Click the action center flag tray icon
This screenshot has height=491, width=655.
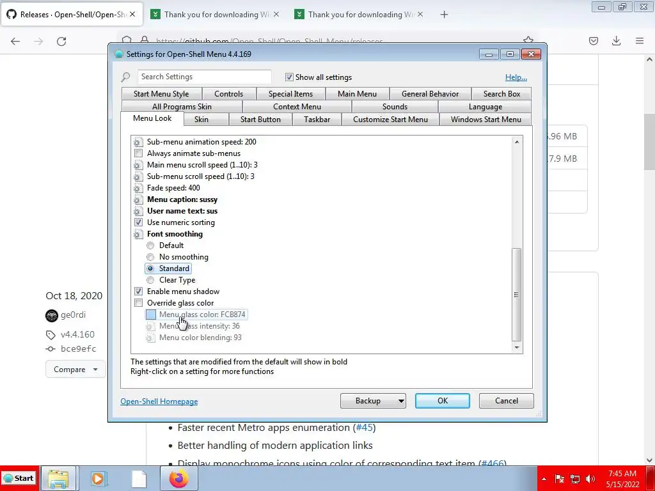tap(559, 479)
